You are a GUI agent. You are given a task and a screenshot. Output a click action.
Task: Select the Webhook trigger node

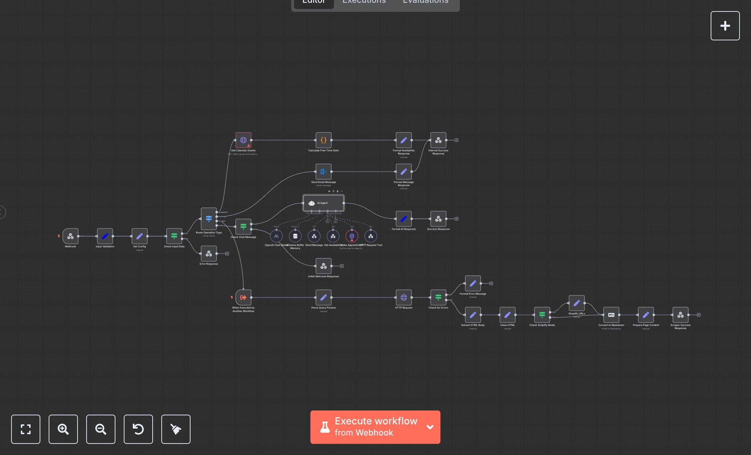pos(70,236)
